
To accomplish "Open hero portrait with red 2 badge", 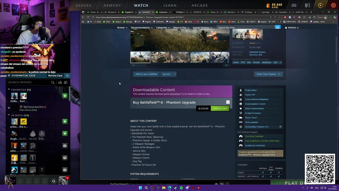I will (x=64, y=181).
